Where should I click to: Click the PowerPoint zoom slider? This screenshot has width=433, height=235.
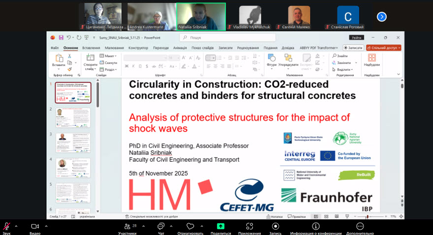367,216
